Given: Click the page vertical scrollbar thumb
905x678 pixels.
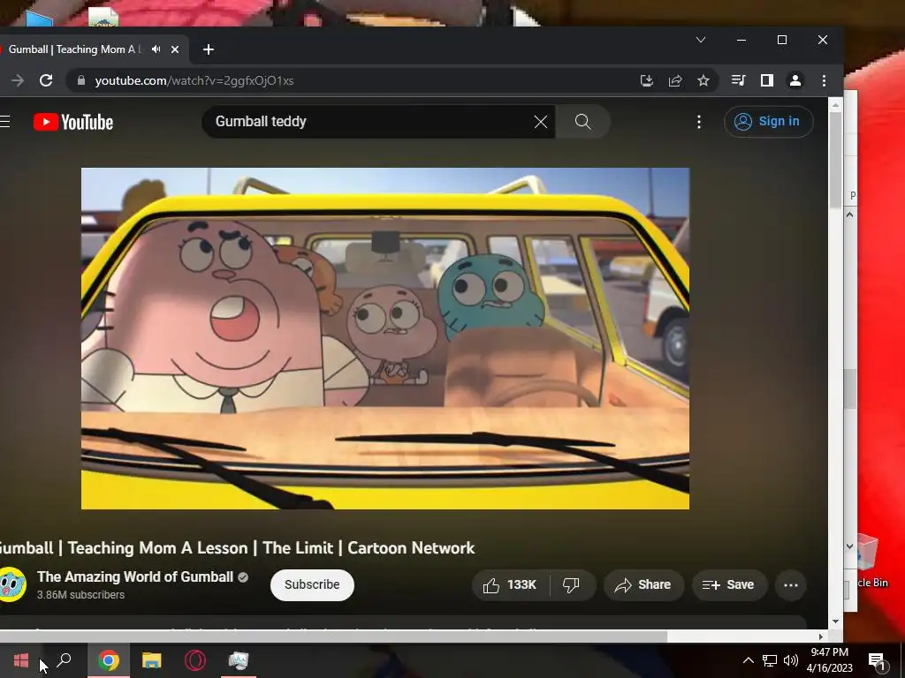Looking at the screenshot, I should point(835,161).
